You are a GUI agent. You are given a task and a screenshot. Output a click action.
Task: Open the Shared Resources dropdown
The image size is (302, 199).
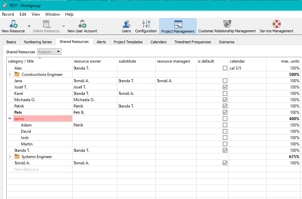[x=50, y=52]
